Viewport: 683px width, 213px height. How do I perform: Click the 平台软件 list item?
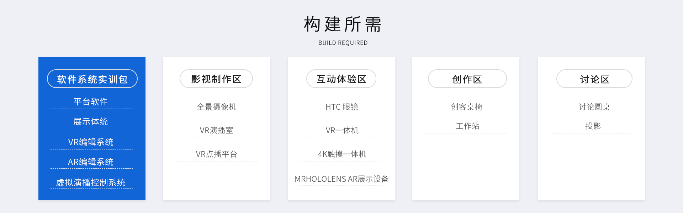click(91, 102)
